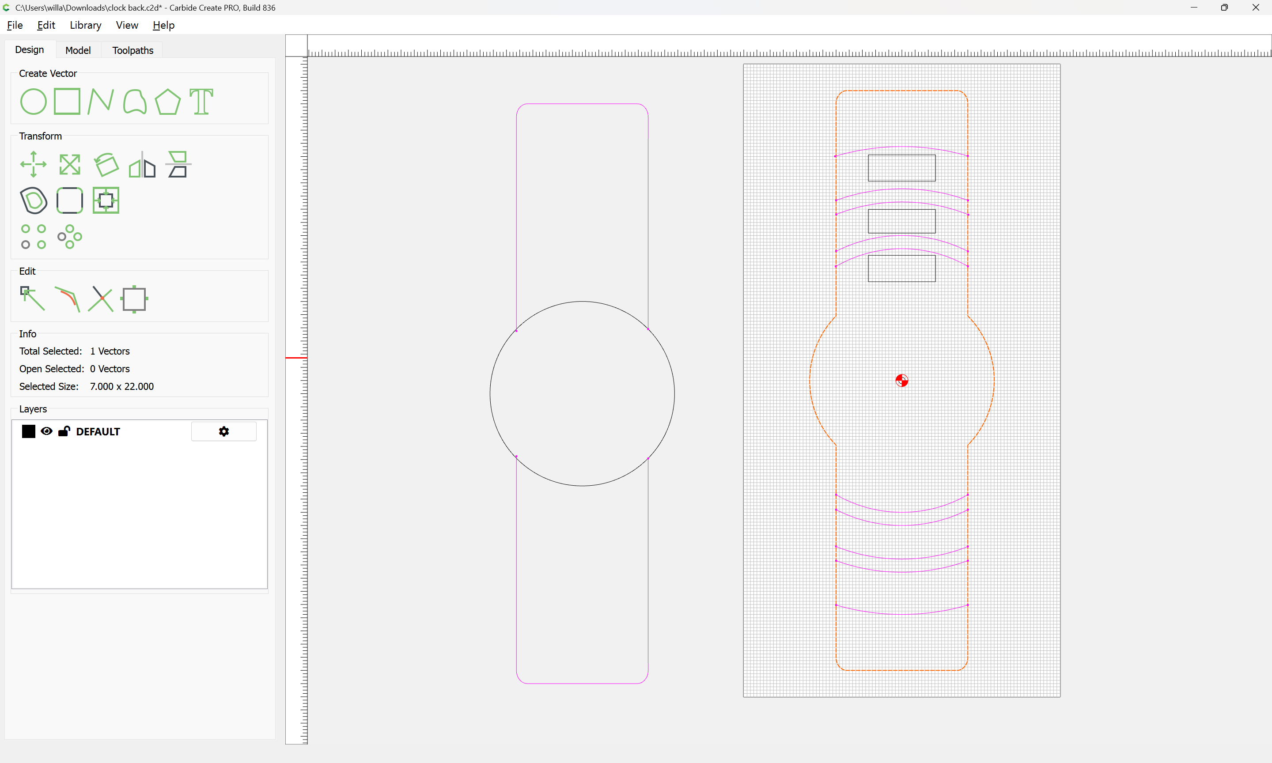Click the Move transform tool
The height and width of the screenshot is (763, 1272).
[34, 165]
